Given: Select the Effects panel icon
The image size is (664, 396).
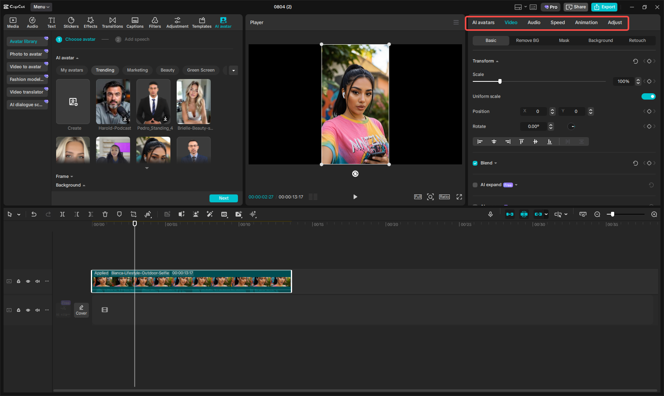Looking at the screenshot, I should 91,22.
